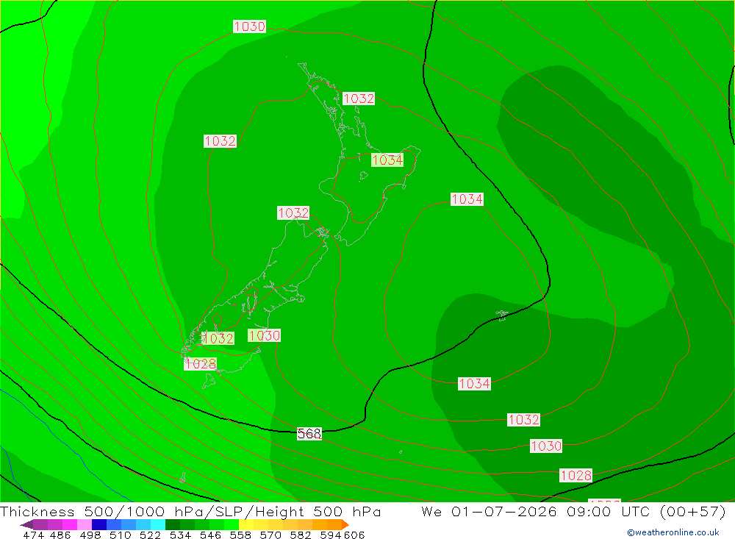Click the 1032 label west of North Island
Image resolution: width=735 pixels, height=539 pixels.
click(x=220, y=141)
